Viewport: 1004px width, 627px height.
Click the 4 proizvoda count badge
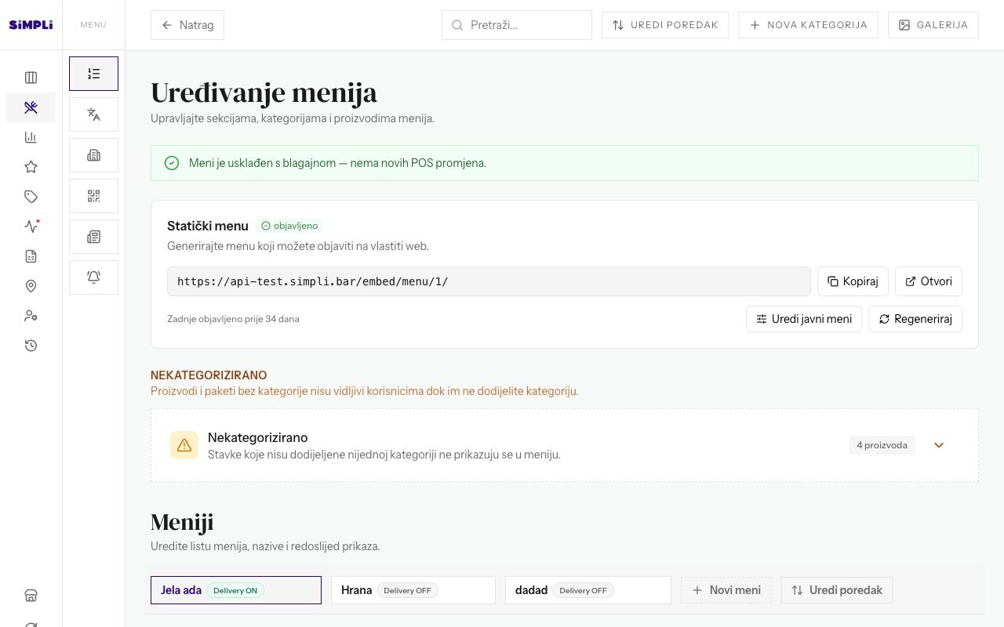click(x=882, y=445)
